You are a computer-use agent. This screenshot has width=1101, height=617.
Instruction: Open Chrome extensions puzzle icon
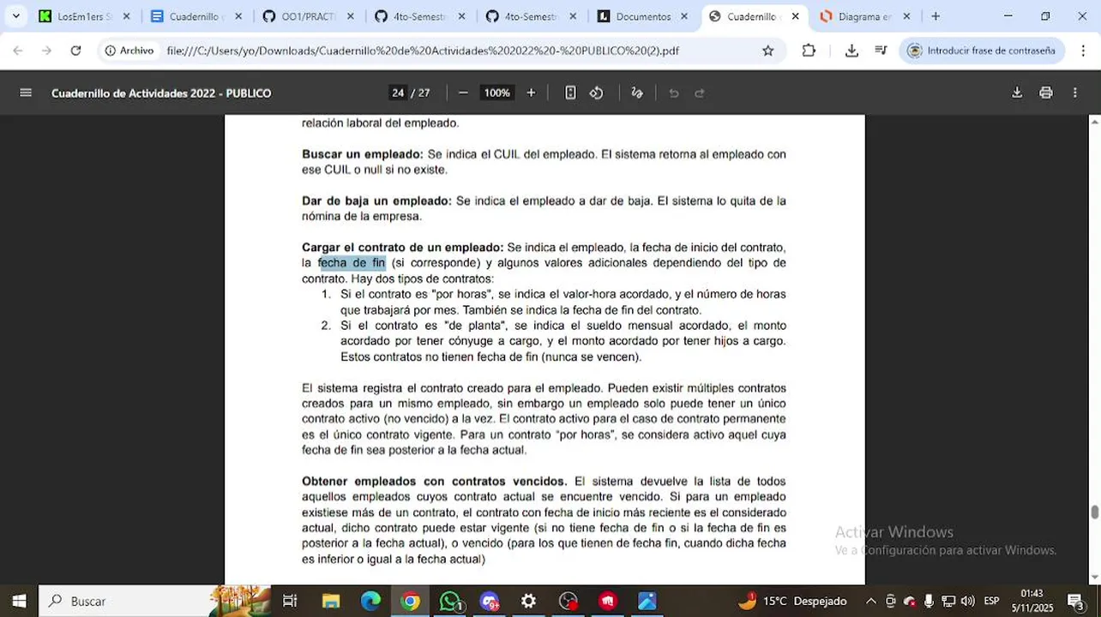[809, 51]
